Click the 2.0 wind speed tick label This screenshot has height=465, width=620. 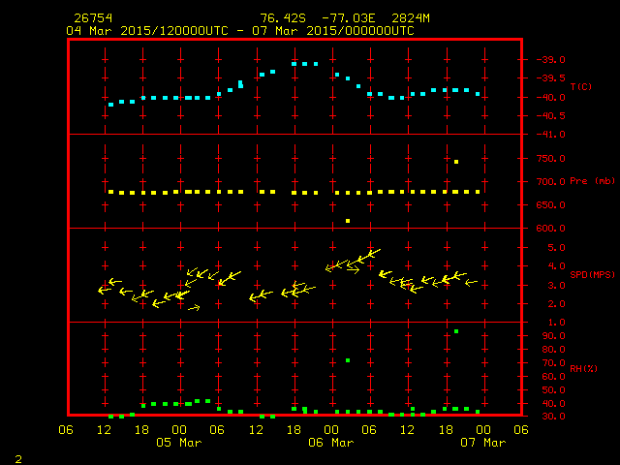tap(557, 304)
